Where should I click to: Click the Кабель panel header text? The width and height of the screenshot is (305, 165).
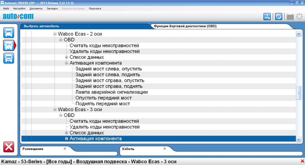tap(128, 149)
